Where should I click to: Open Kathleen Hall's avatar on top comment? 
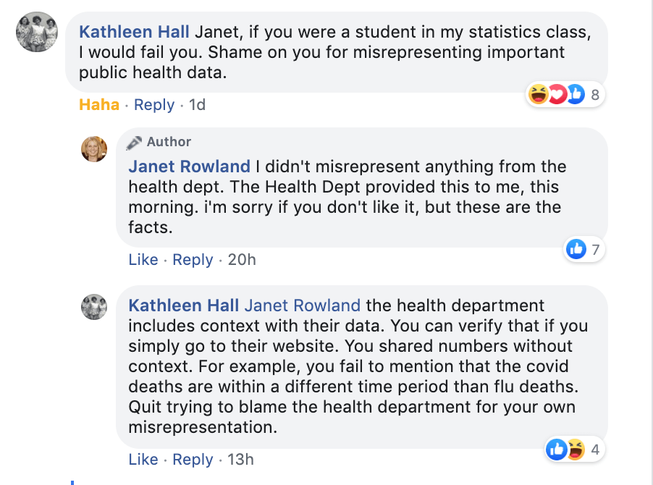pos(37,32)
